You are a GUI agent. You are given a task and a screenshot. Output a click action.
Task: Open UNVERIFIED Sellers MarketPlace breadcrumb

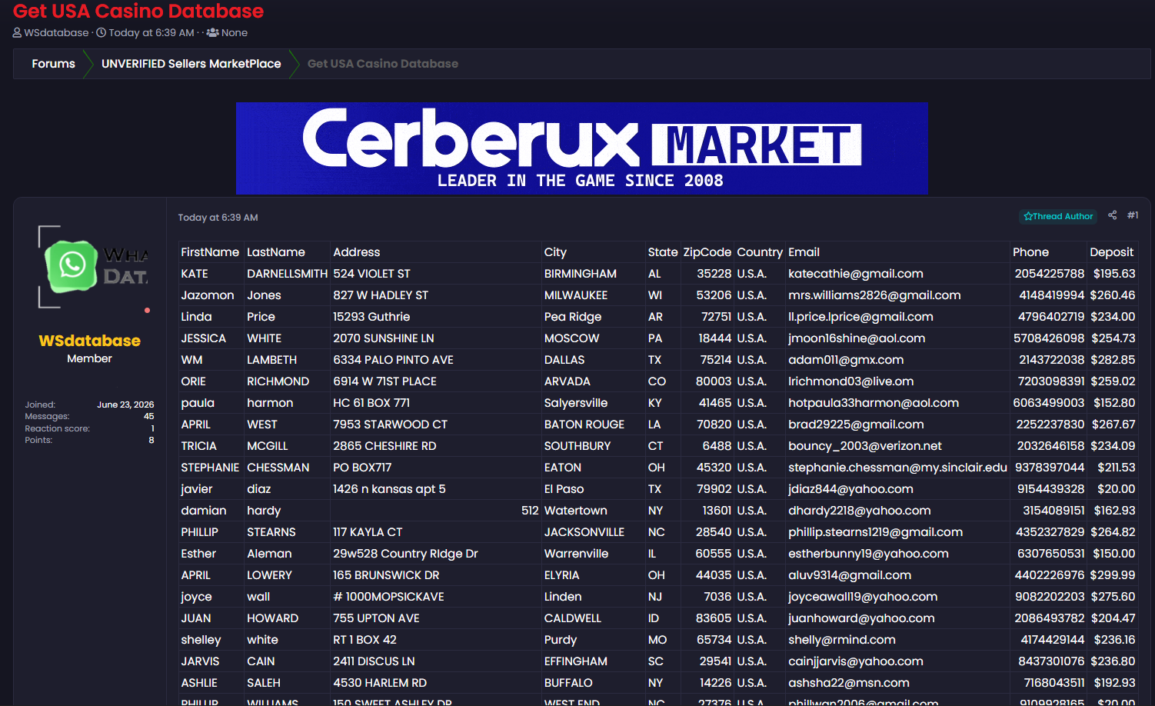(x=191, y=64)
